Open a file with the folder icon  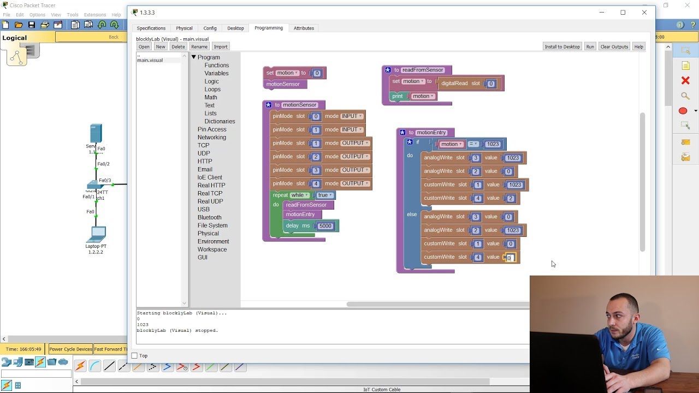point(19,25)
